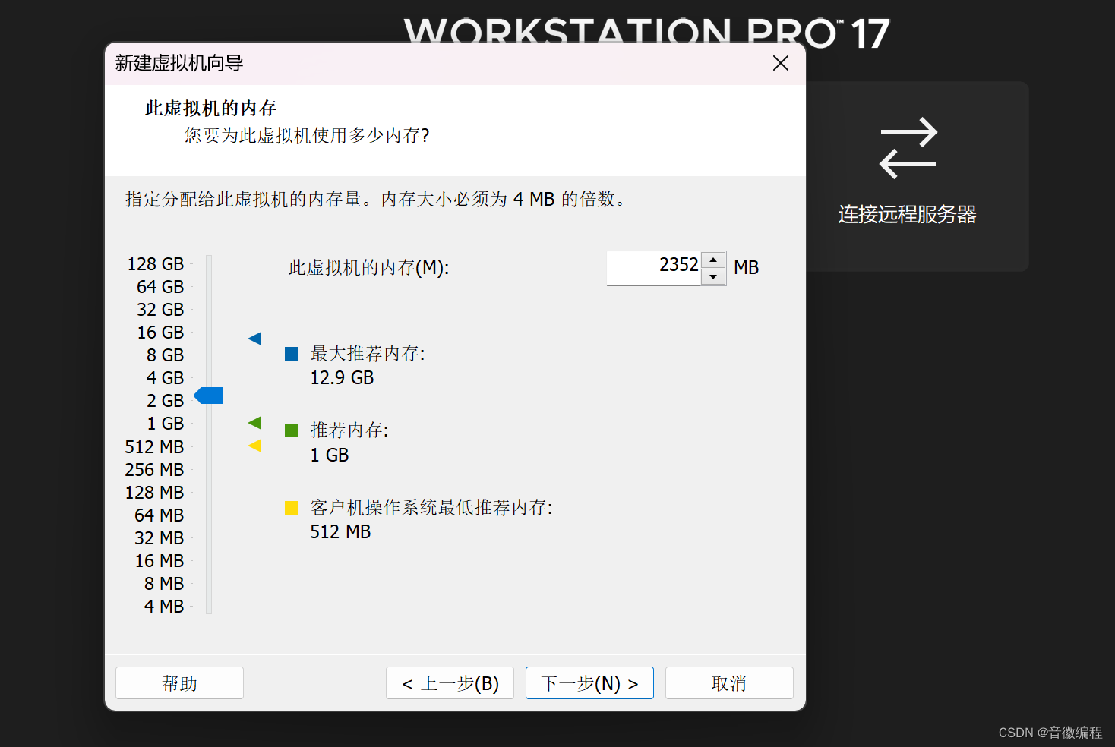The height and width of the screenshot is (747, 1115).
Task: Click the instruction text ending in 4 MB 的倍数
Action: (x=375, y=200)
